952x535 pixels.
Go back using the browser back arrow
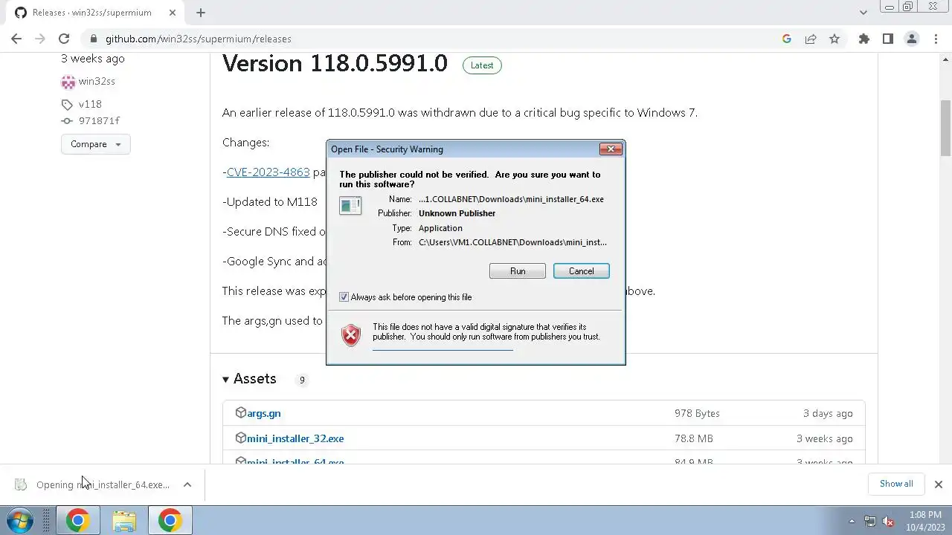click(16, 39)
